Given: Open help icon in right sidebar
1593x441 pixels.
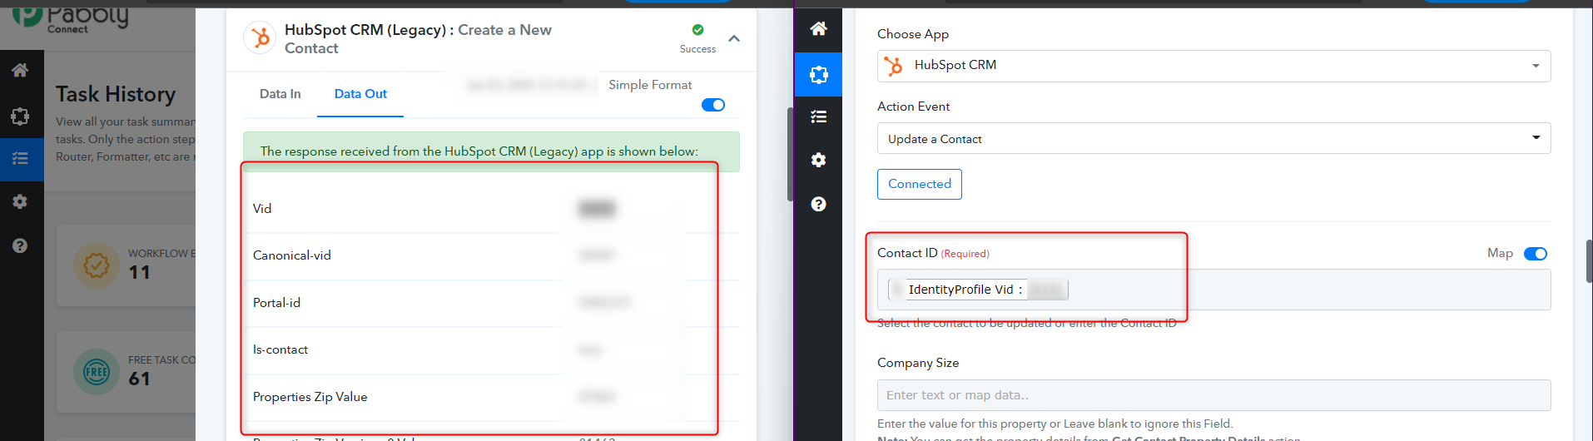Looking at the screenshot, I should [x=819, y=204].
